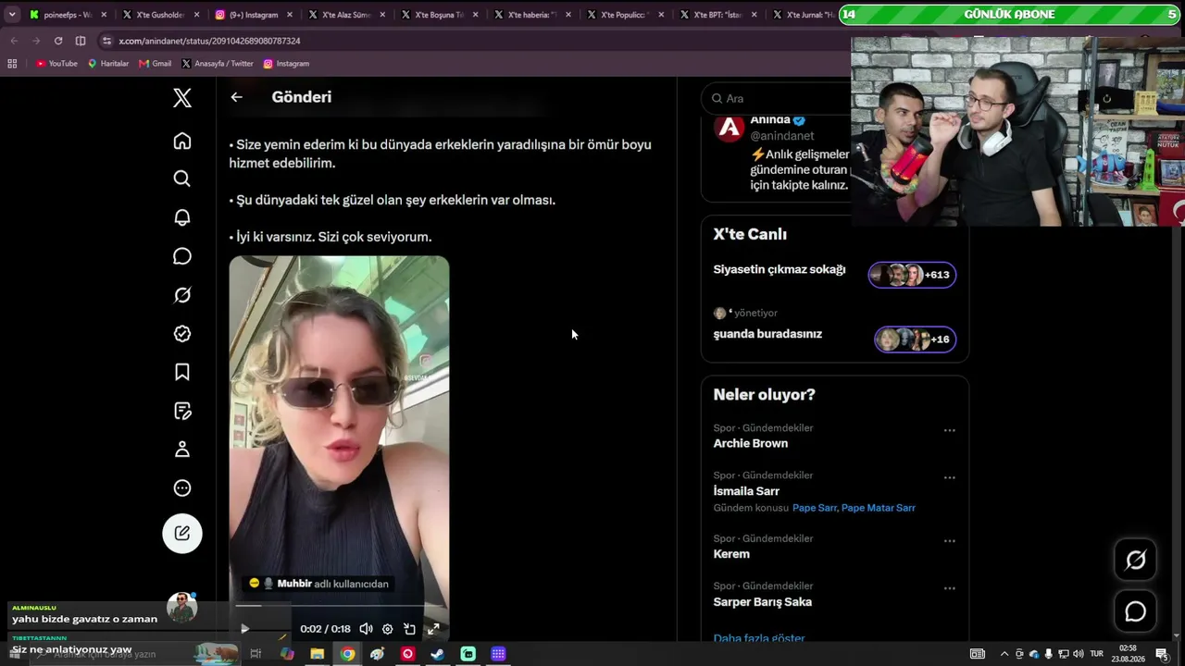Open the Pape Sarr, Pape Matar Sarr link
This screenshot has height=666, width=1185.
tap(854, 508)
